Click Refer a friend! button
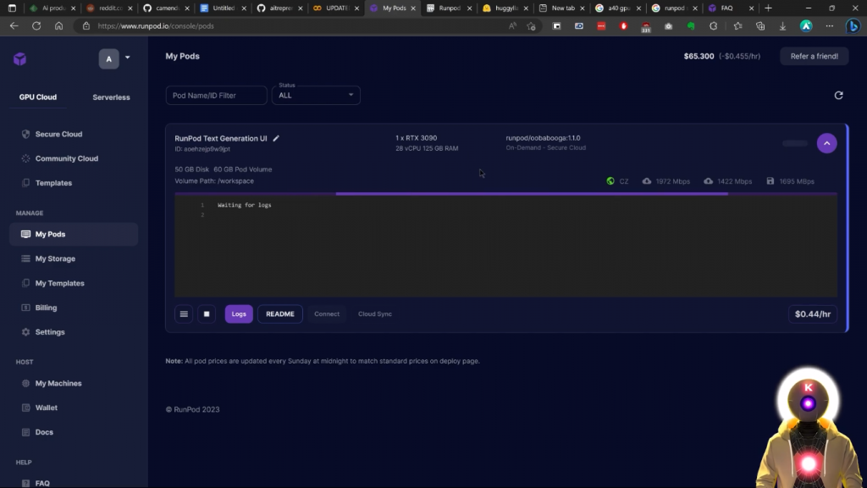Viewport: 867px width, 488px height. pyautogui.click(x=814, y=56)
